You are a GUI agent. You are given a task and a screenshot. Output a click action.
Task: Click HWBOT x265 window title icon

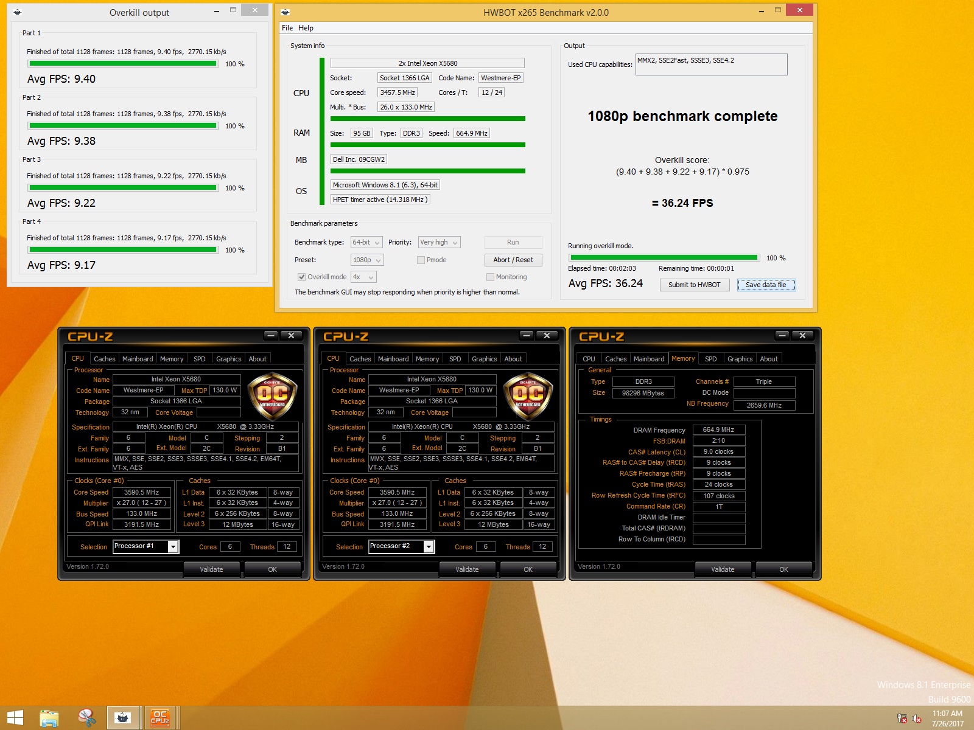click(286, 12)
